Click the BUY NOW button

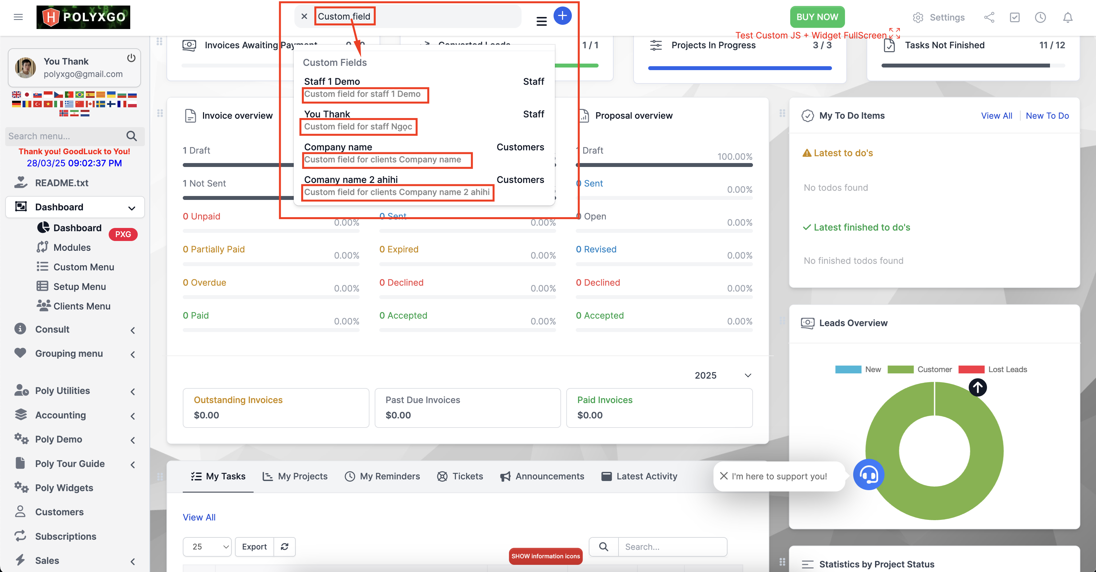point(817,17)
